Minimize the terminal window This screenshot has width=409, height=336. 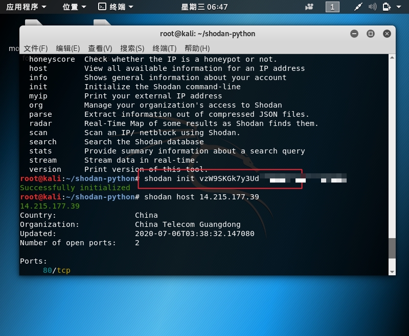tap(354, 34)
